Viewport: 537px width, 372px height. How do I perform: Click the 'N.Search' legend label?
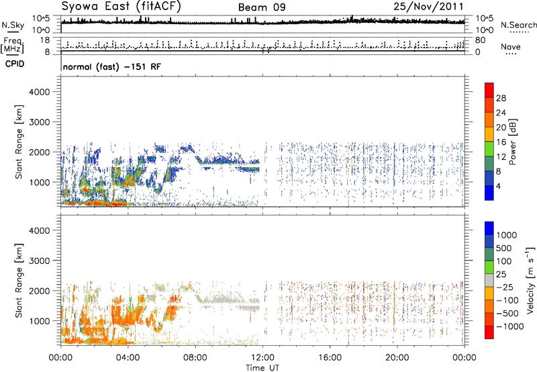[x=519, y=25]
